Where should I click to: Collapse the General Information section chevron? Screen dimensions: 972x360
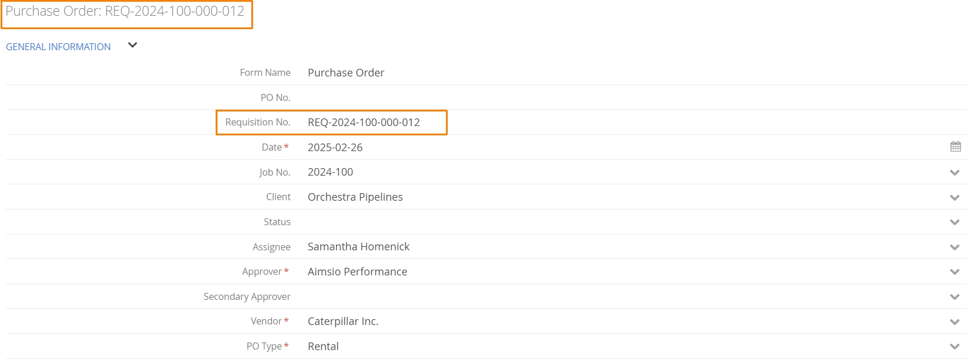pos(133,46)
